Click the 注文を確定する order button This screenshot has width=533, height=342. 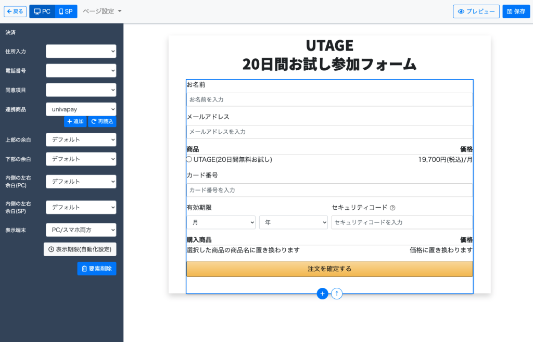coord(329,269)
